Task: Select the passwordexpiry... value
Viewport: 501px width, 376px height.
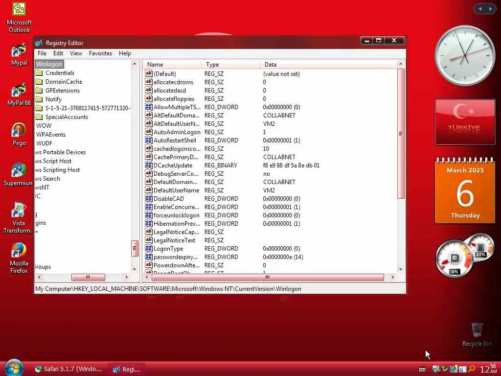Action: click(x=176, y=257)
